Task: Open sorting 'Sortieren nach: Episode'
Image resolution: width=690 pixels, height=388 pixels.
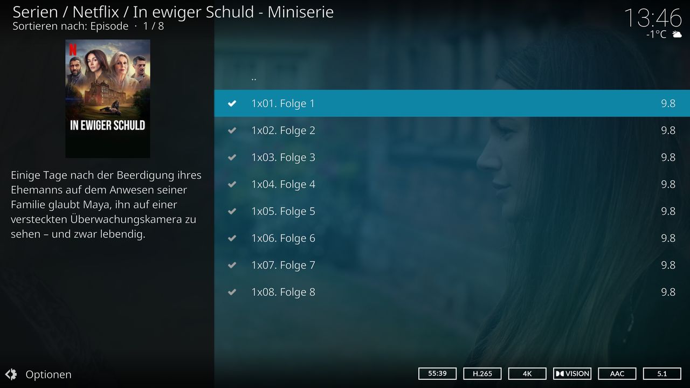Action: (71, 26)
